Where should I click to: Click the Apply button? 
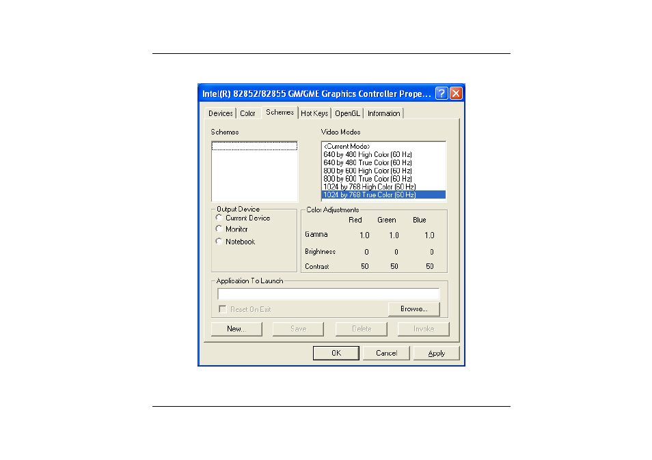pos(436,353)
